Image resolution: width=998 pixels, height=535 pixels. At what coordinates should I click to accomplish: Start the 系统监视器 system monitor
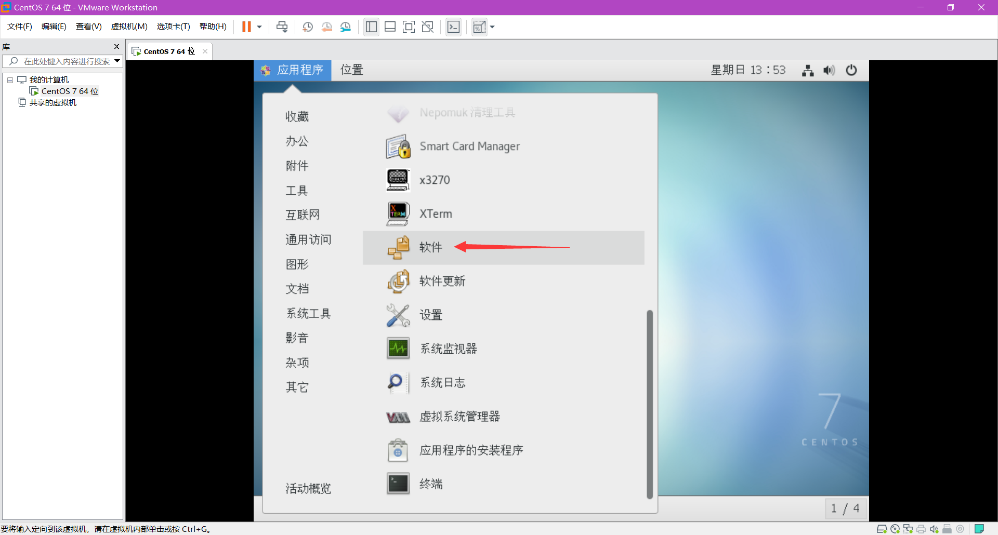pyautogui.click(x=449, y=349)
